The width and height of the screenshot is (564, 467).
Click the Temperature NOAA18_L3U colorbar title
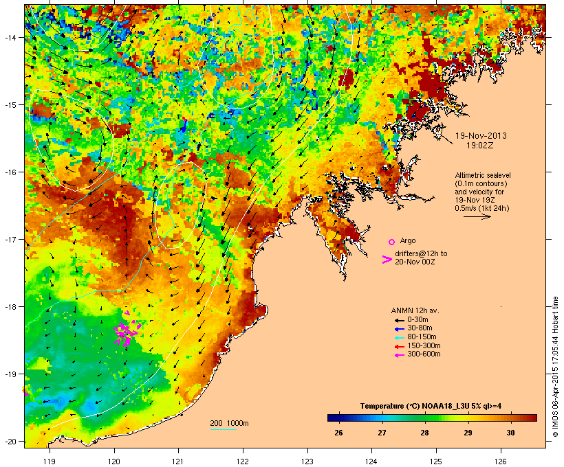pyautogui.click(x=431, y=406)
